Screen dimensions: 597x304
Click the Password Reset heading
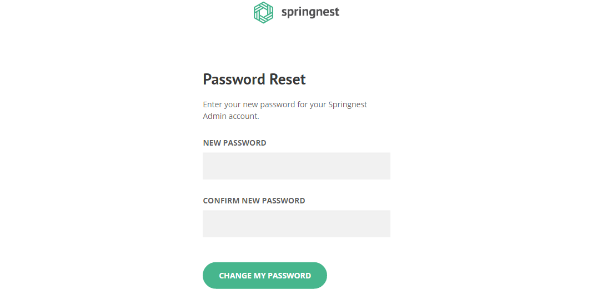click(254, 79)
